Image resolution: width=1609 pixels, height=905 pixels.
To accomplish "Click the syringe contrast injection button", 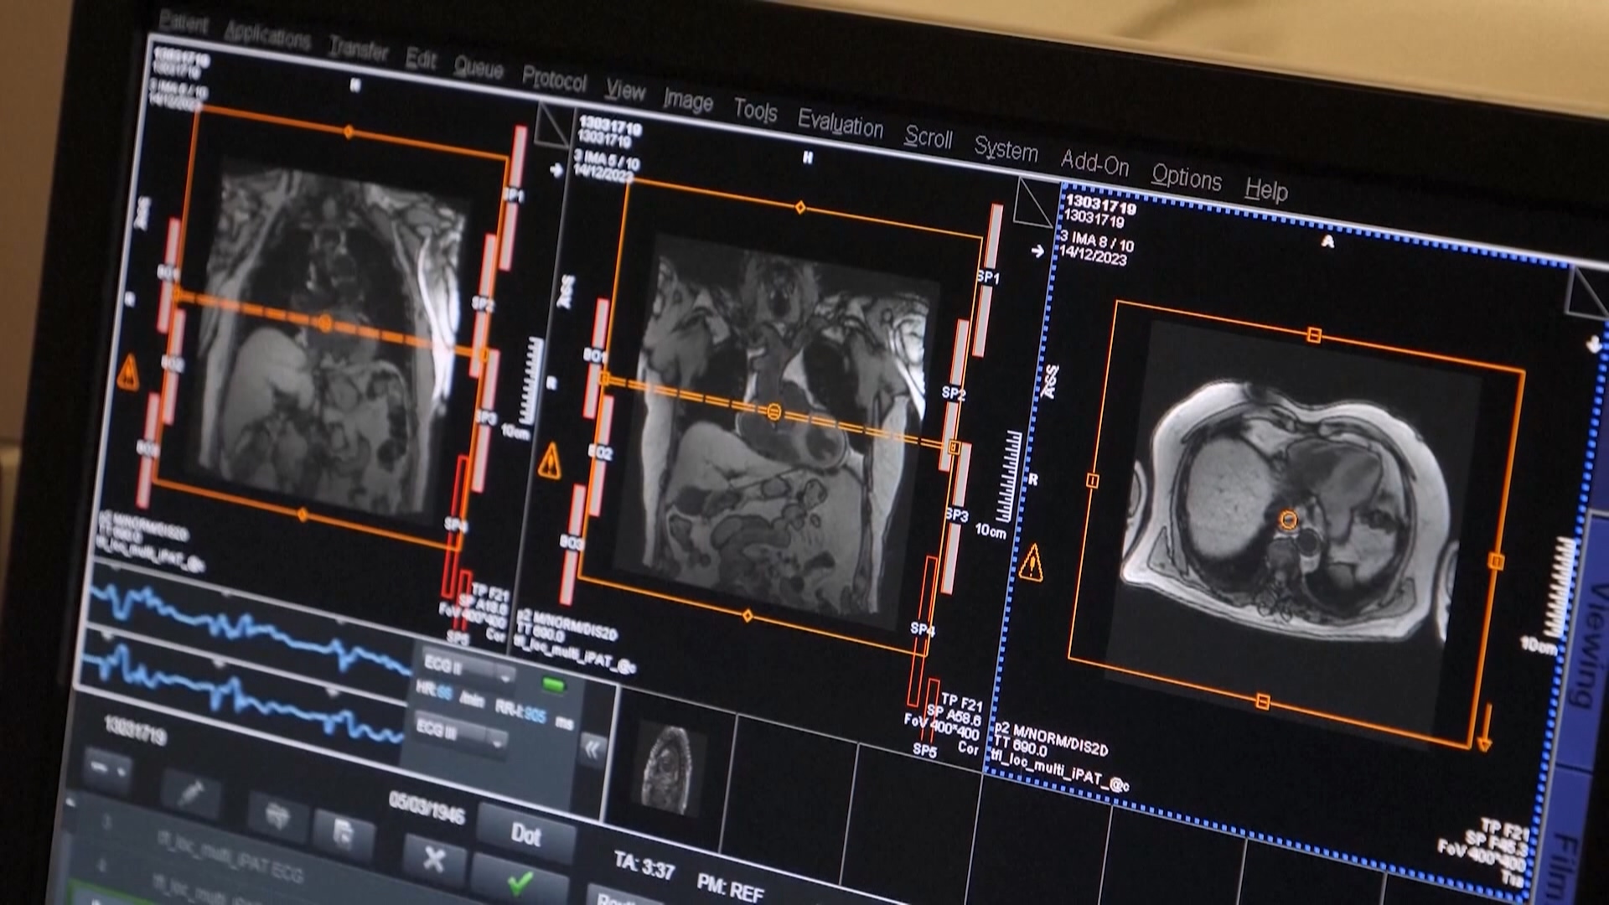I will point(191,793).
